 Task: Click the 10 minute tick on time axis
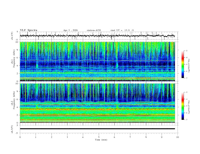[x=178, y=137]
